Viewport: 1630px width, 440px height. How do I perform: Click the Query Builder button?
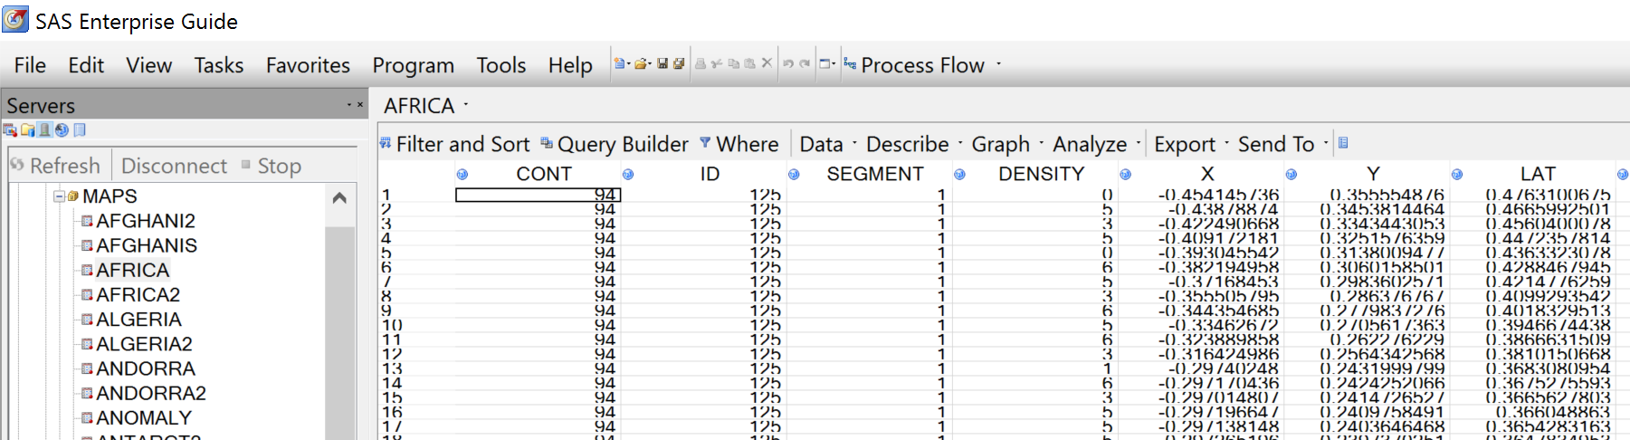click(615, 144)
